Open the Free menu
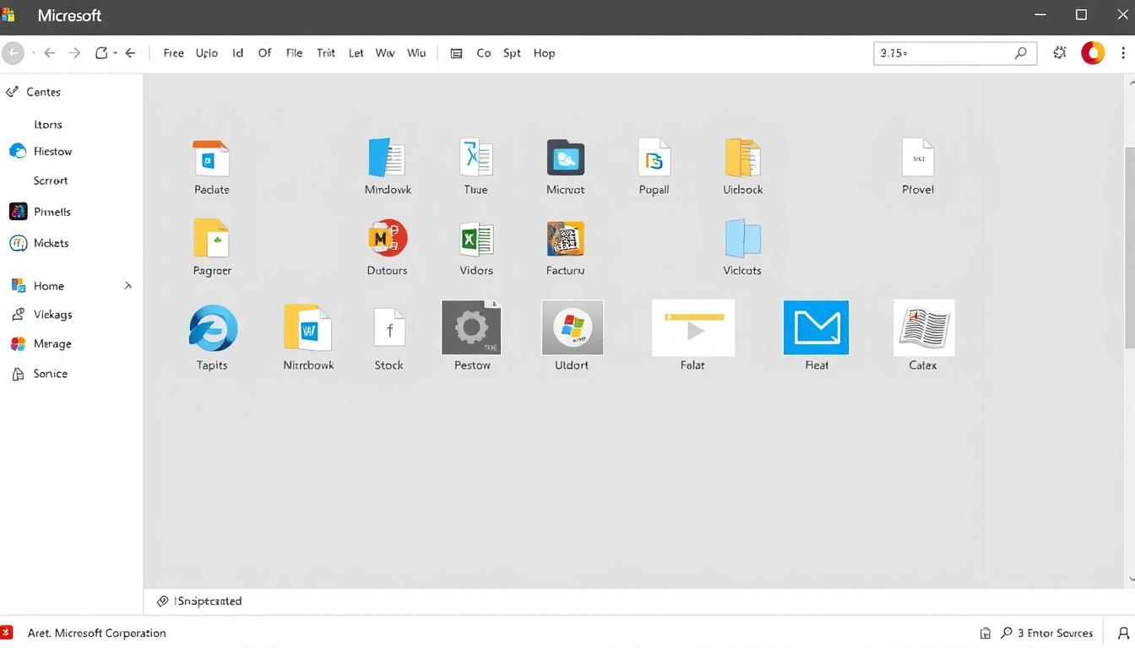1135x648 pixels. pos(173,53)
